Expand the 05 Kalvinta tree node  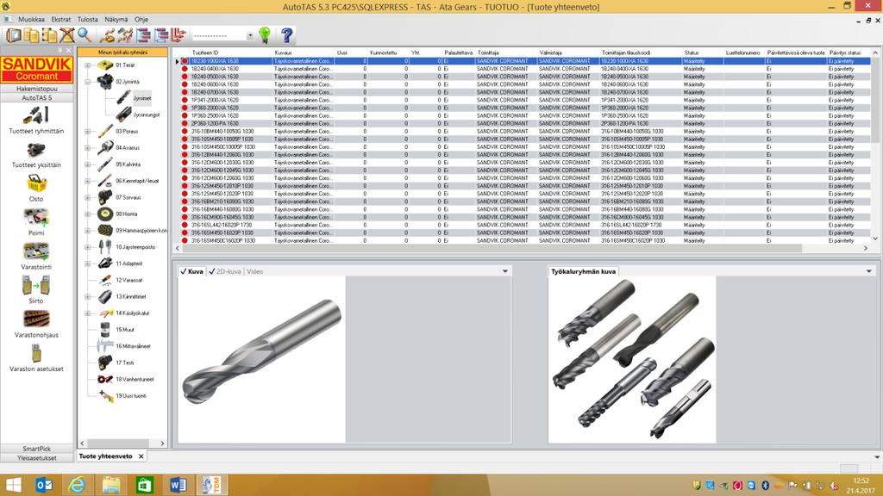88,164
